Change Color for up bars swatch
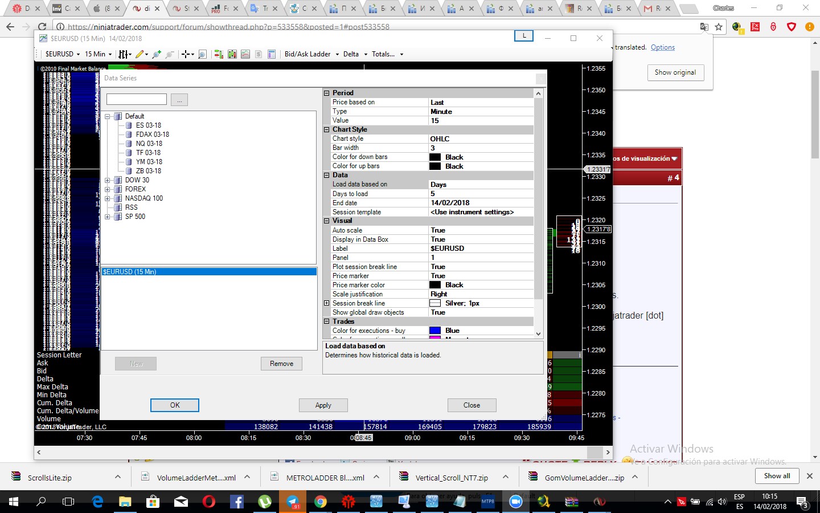The width and height of the screenshot is (820, 513). pos(435,166)
